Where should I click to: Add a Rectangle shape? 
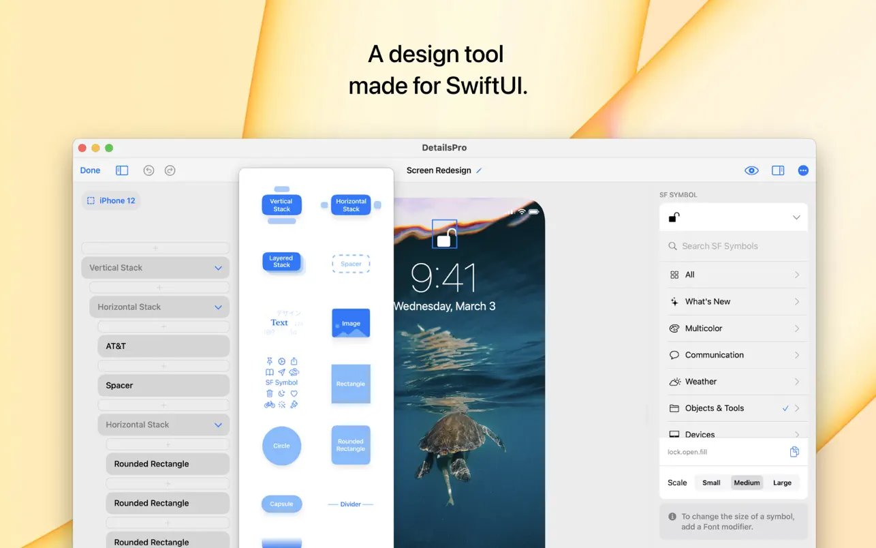pyautogui.click(x=350, y=383)
